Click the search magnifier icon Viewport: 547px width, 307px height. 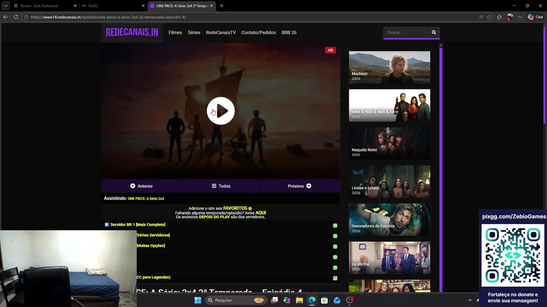click(434, 32)
